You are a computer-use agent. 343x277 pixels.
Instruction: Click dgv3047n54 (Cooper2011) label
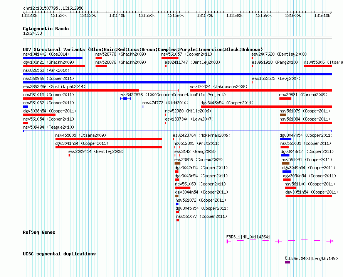[x=306, y=135]
